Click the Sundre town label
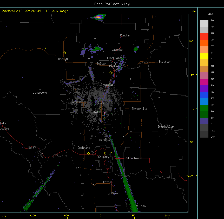Viewport: 224px width, 219px height. coord(76,102)
